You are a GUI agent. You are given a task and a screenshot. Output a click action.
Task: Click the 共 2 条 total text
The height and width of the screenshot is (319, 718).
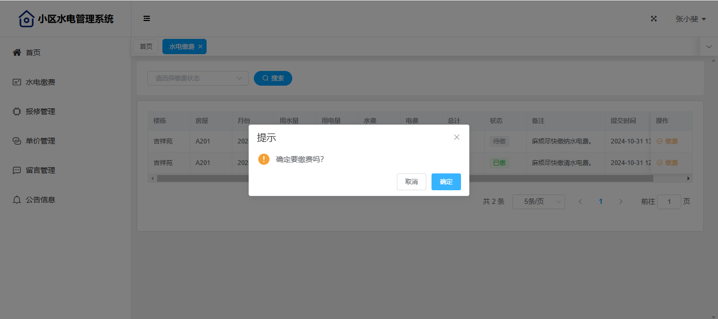point(494,202)
